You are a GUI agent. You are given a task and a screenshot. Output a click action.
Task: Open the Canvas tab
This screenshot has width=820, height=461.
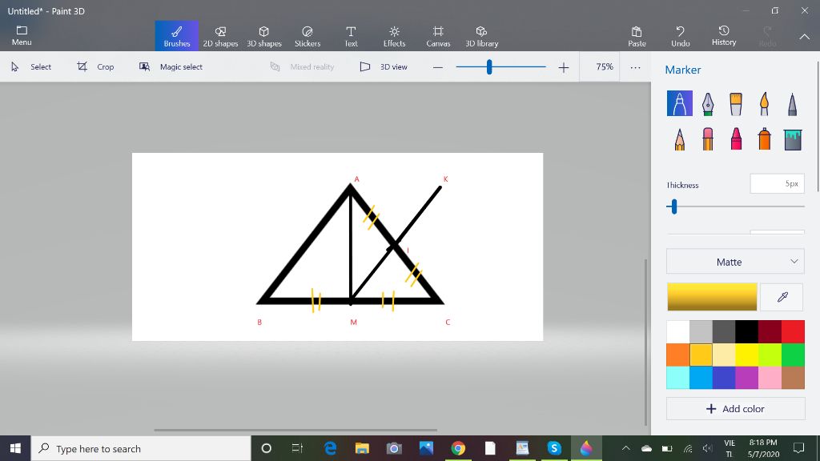(x=438, y=36)
